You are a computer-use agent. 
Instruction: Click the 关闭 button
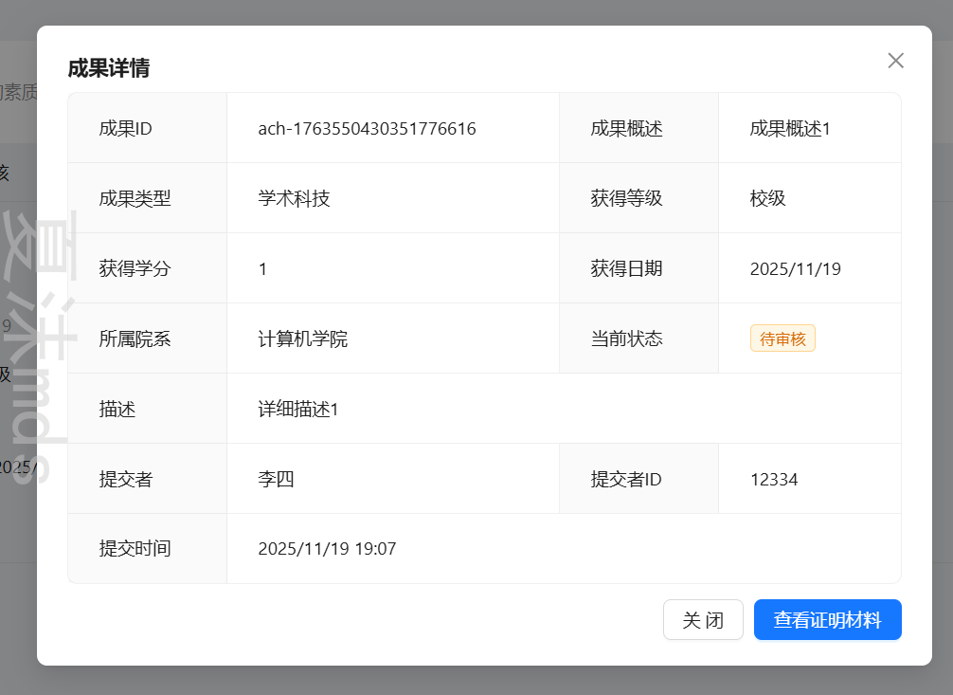click(x=703, y=619)
